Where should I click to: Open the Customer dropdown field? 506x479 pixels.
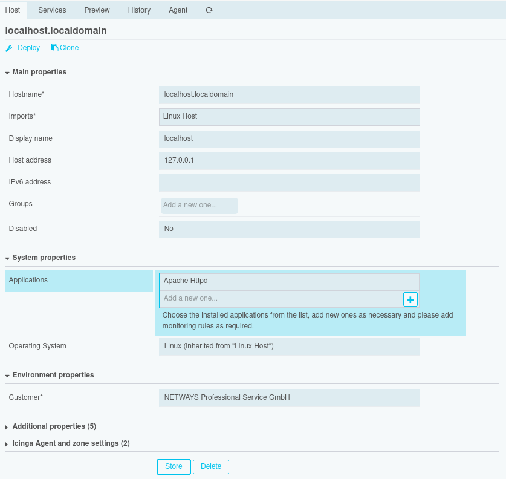289,398
